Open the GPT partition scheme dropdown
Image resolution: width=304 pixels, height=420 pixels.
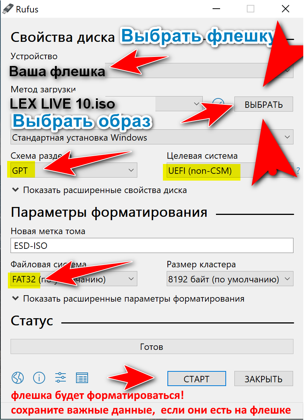pos(74,170)
